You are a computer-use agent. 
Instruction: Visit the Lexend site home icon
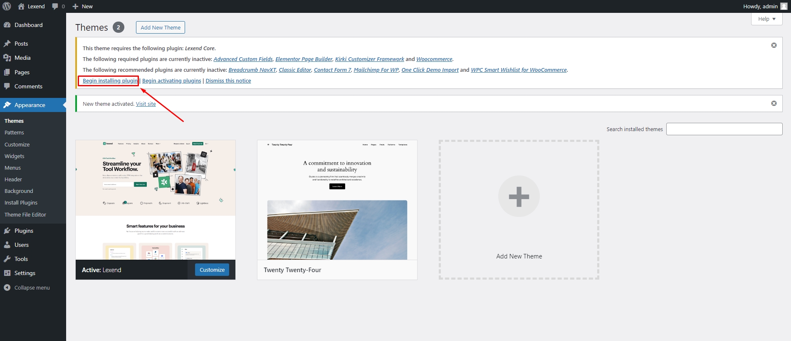pyautogui.click(x=21, y=6)
